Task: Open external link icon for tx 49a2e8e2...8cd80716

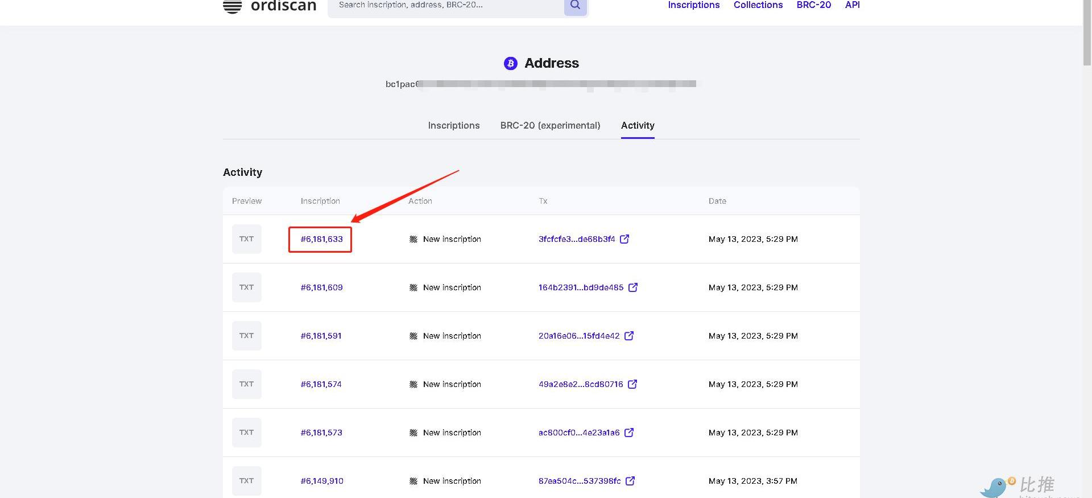Action: click(x=632, y=384)
